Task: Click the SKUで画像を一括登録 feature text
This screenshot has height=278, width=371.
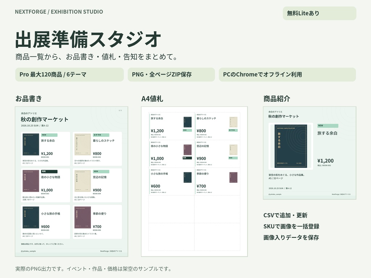Action: 291,227
